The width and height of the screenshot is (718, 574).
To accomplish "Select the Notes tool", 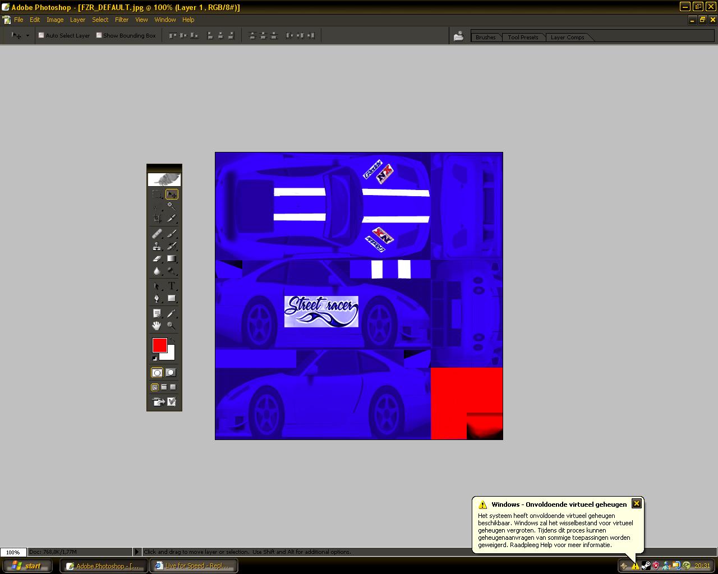I will [x=157, y=313].
